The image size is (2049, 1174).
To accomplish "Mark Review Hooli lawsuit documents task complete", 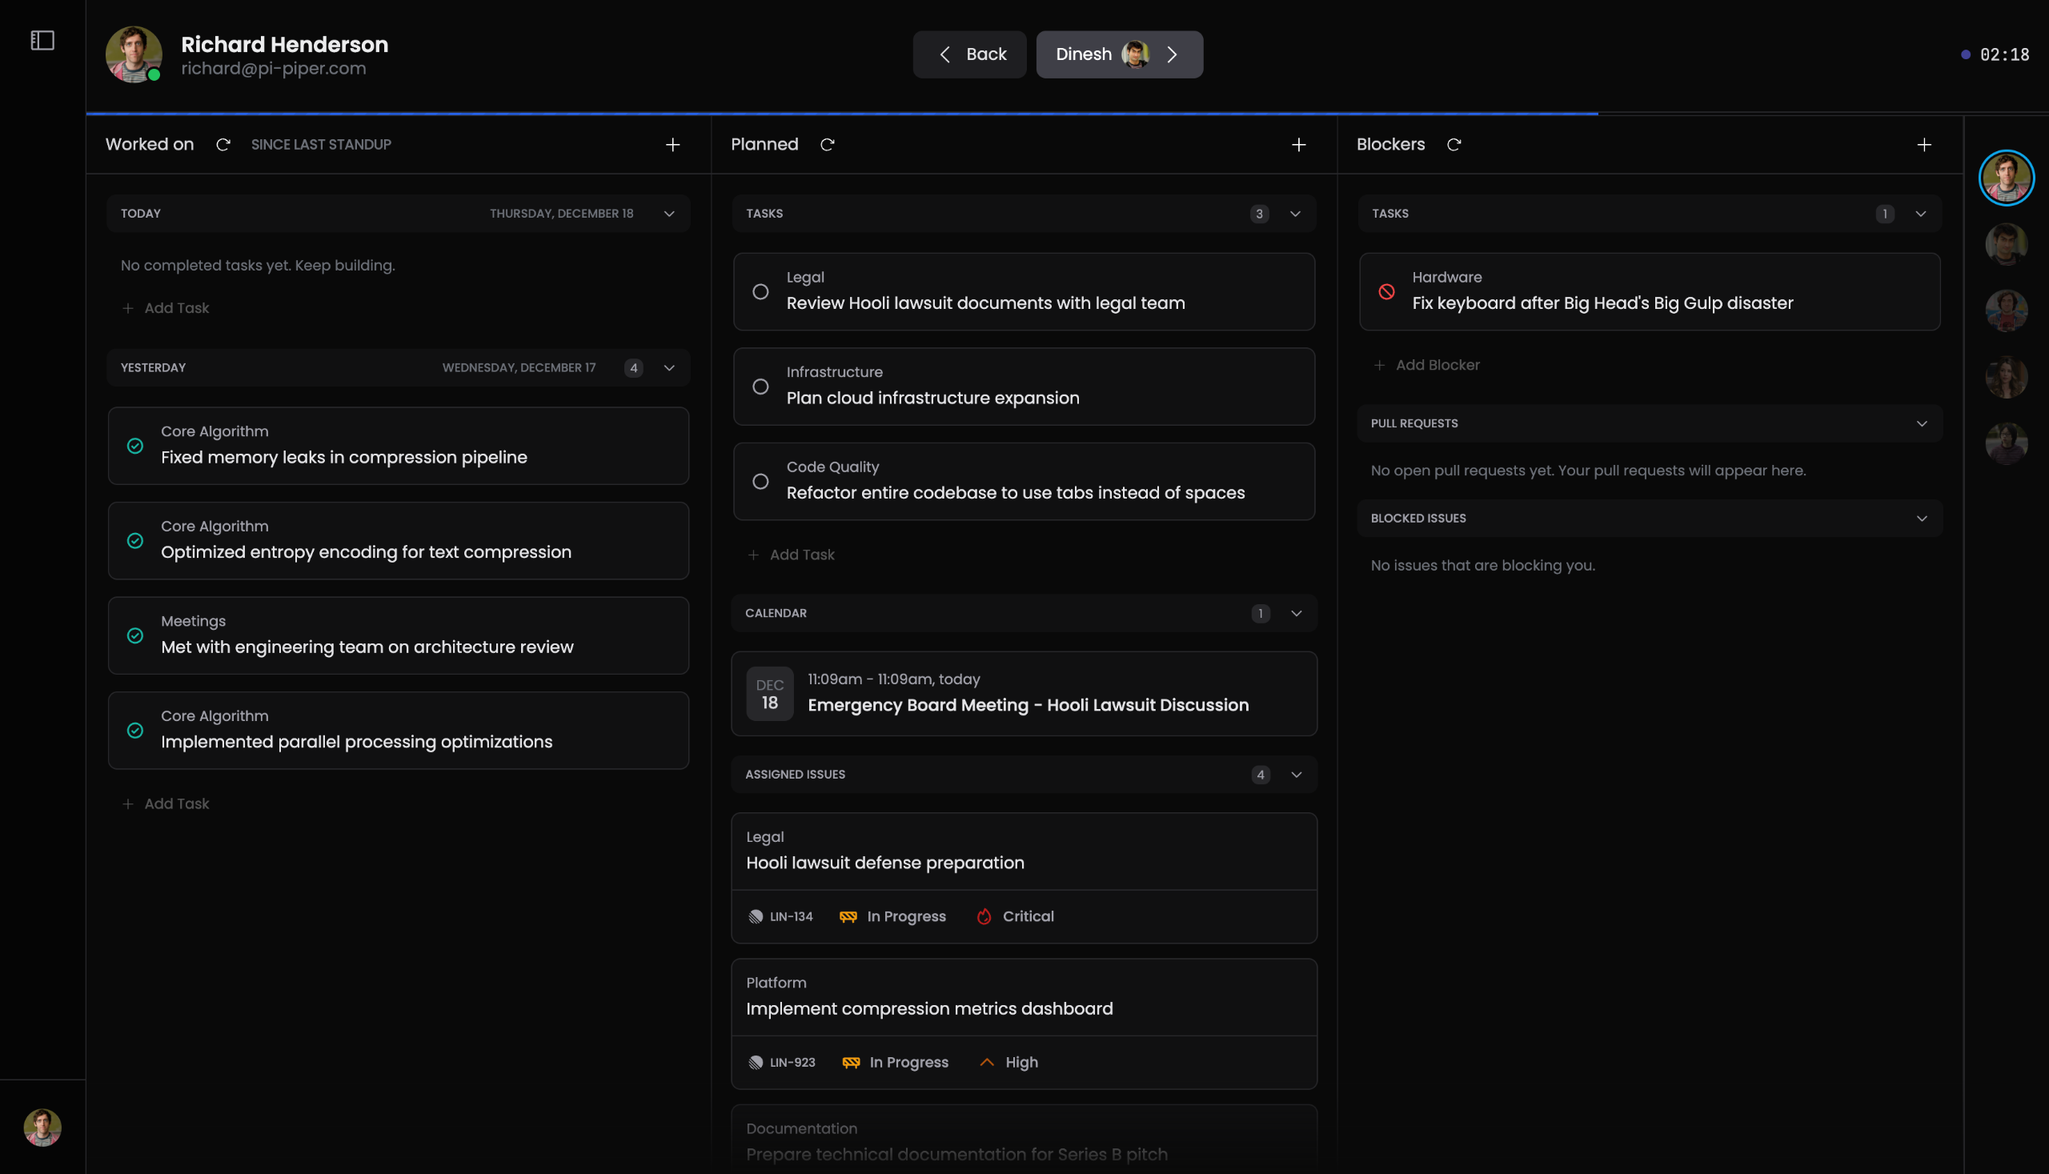I will pyautogui.click(x=760, y=292).
